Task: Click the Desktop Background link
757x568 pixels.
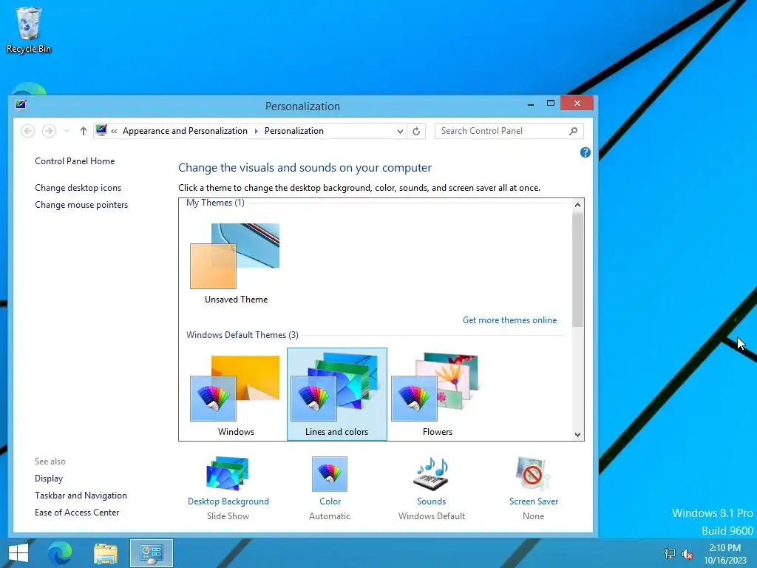Action: coord(228,501)
